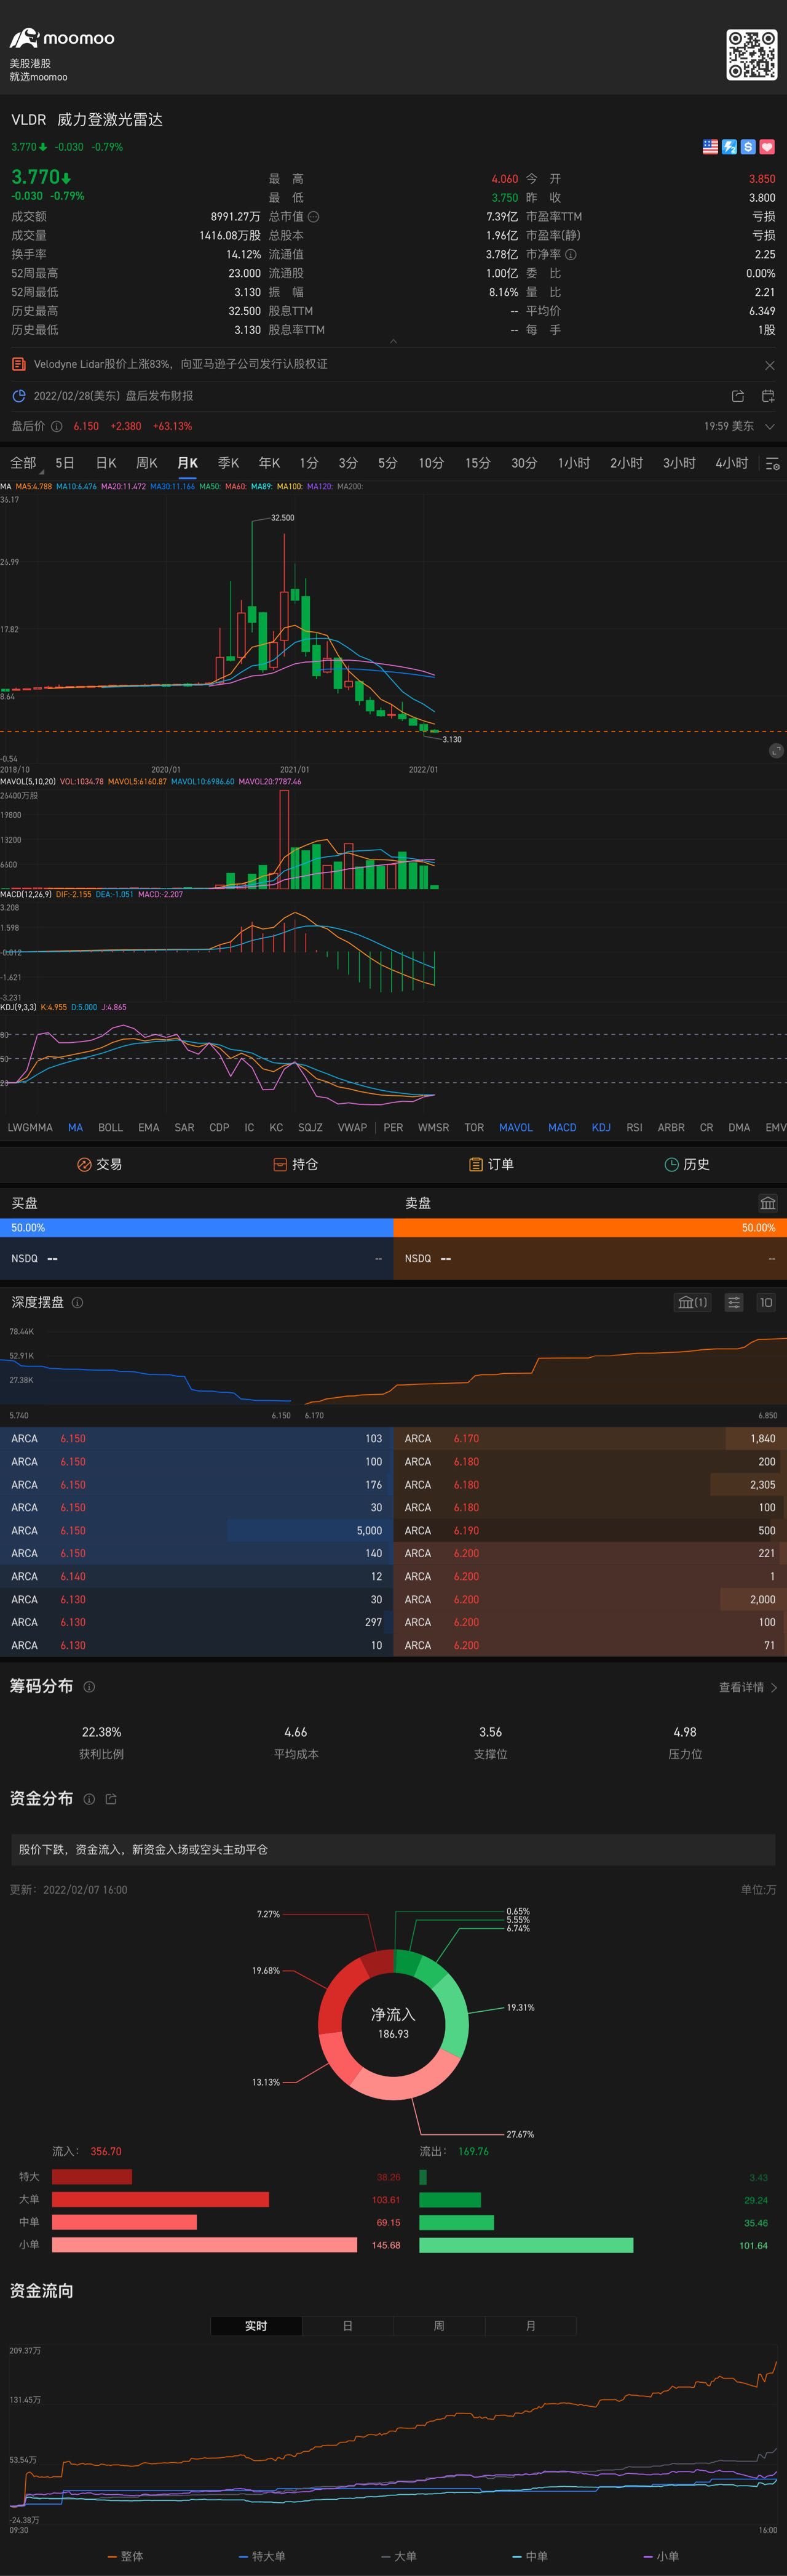Show 资金分布 info icon
Viewport: 787px width, 2576px height.
click(89, 1798)
